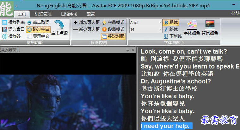Click subtitle "Dr. Augustine's school?"
The height and width of the screenshot is (130, 240).
(176, 81)
